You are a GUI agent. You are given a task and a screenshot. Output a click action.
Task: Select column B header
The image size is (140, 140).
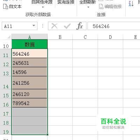point(60,37)
